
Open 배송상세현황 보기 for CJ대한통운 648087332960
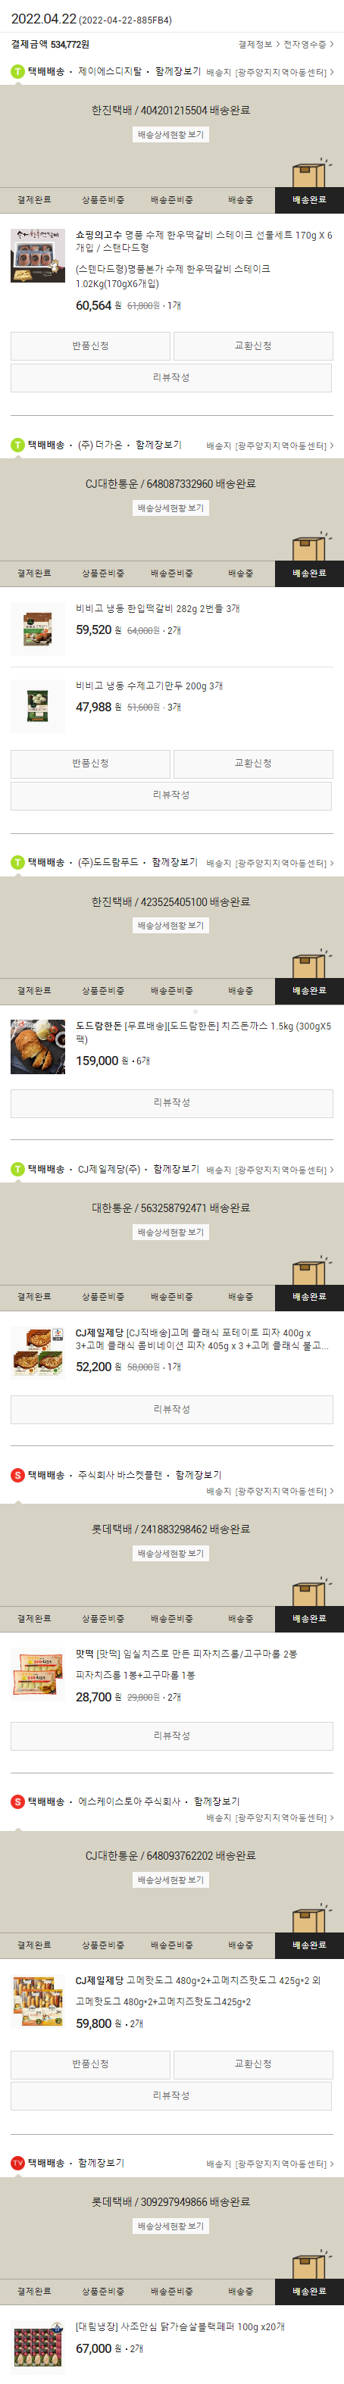[171, 508]
